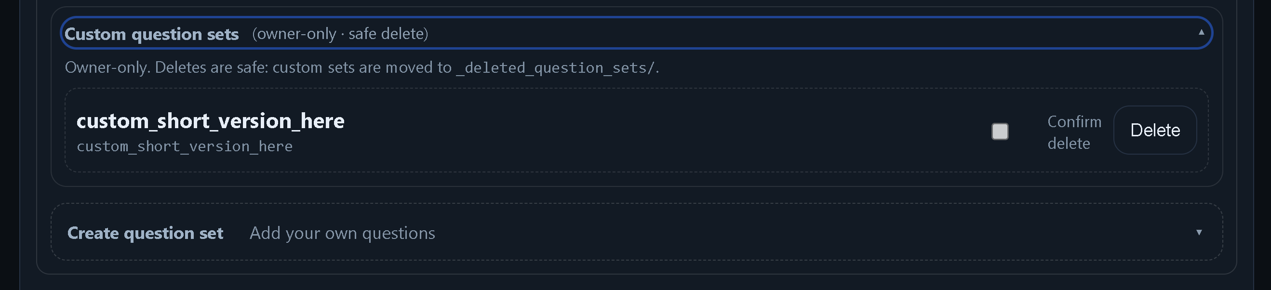Click the "Custom question sets" heading
This screenshot has width=1271, height=290.
click(x=151, y=34)
